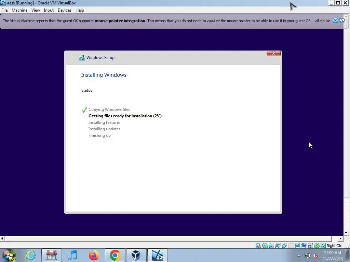The height and width of the screenshot is (262, 350).
Task: Click the USB devices status icon
Action: pos(284,246)
